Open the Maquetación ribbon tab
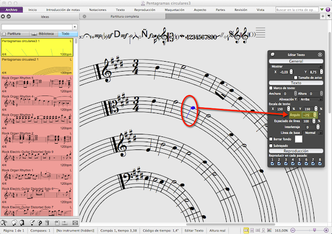The width and height of the screenshot is (332, 234). click(x=175, y=10)
